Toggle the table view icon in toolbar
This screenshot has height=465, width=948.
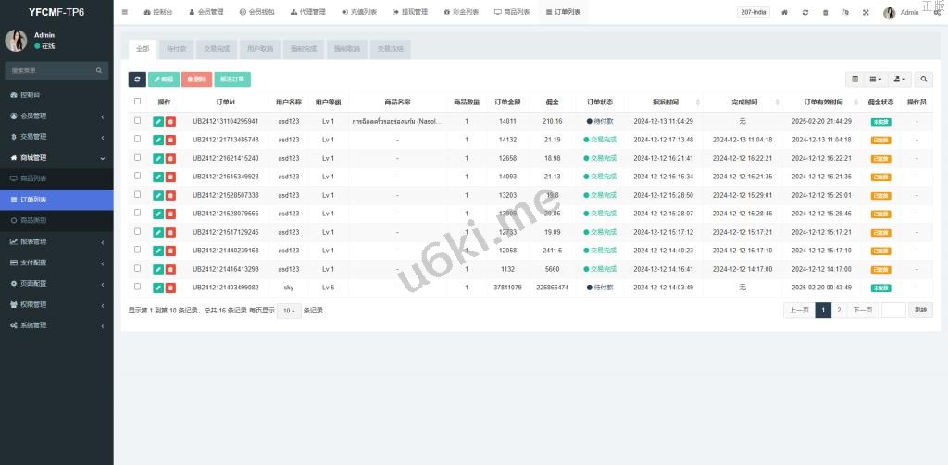[x=854, y=80]
